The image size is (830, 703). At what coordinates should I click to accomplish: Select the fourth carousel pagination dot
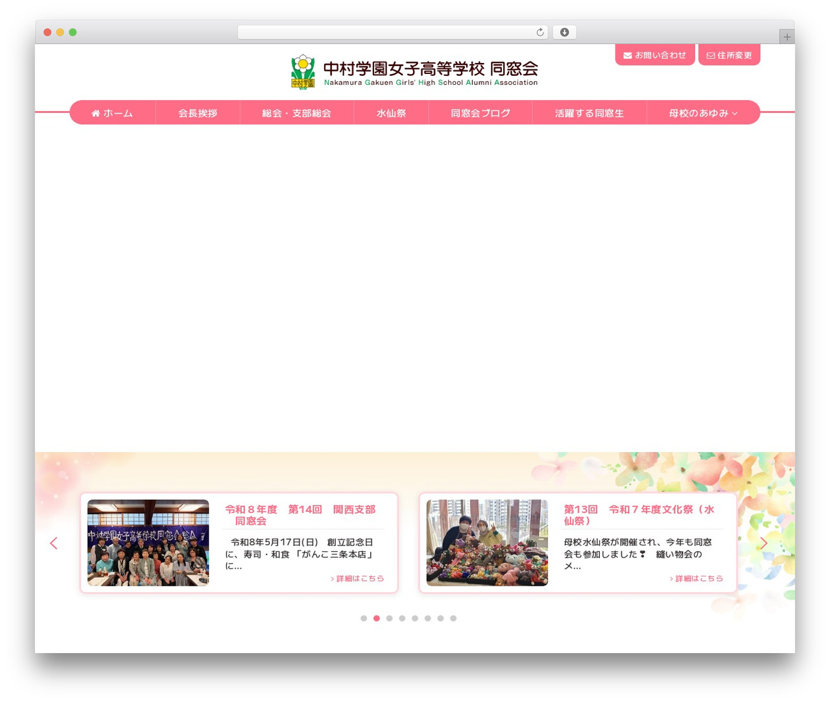point(402,618)
